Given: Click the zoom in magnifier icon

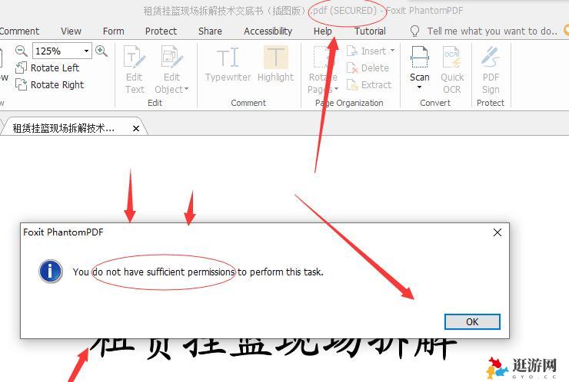Looking at the screenshot, I should (101, 51).
